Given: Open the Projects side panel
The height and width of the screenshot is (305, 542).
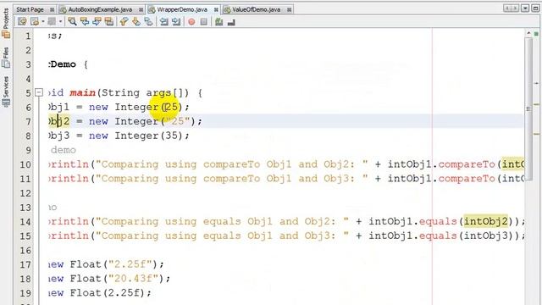Looking at the screenshot, I should tap(6, 23).
